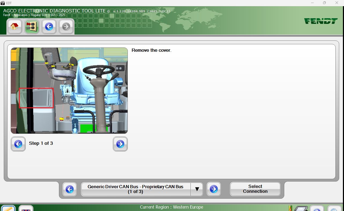Restore down the EDT window
The height and width of the screenshot is (211, 344).
point(324,3)
